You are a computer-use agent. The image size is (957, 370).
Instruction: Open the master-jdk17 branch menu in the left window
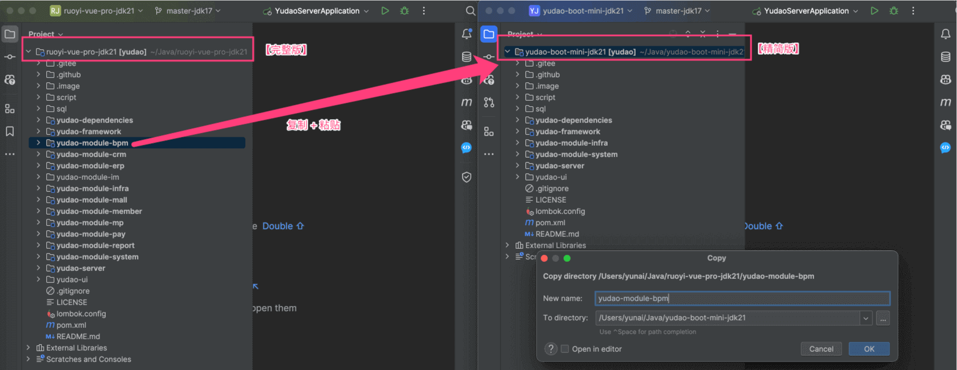[188, 11]
